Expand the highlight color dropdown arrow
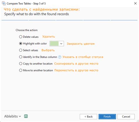This screenshot has width=139, height=122. tap(61, 44)
